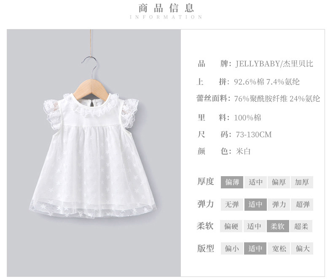Image resolution: width=333 pixels, height=279 pixels.
Task: Select 无弹 elasticity option
Action: click(232, 204)
